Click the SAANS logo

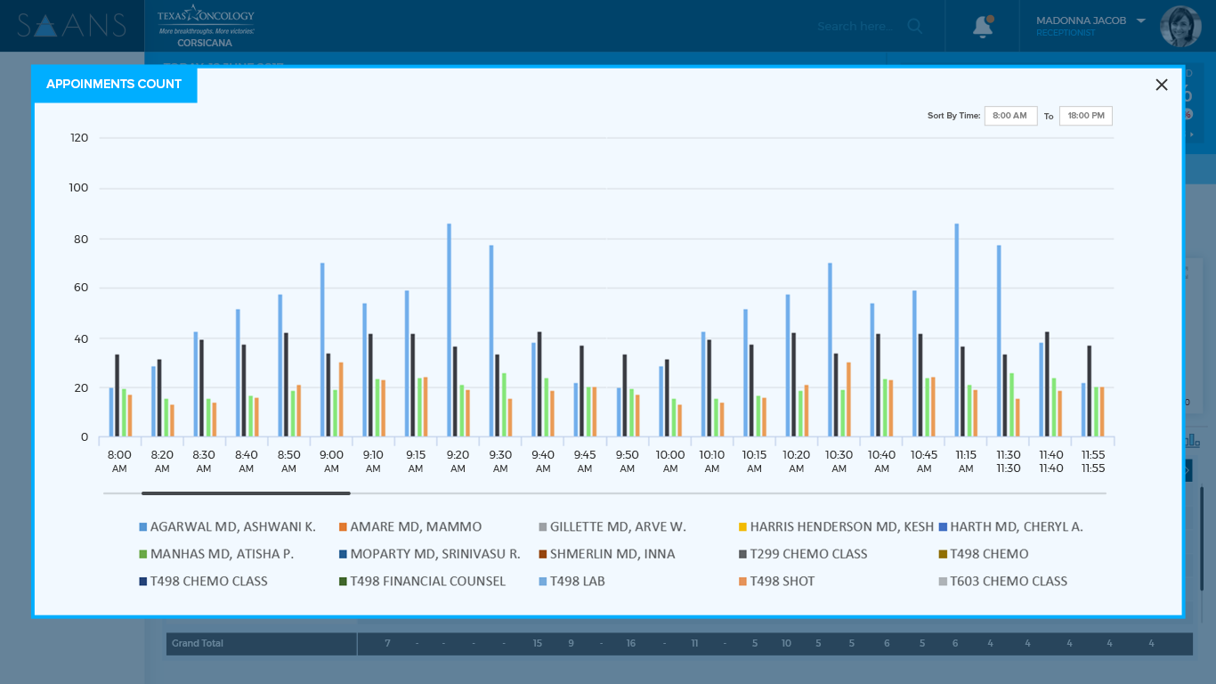pos(71,26)
